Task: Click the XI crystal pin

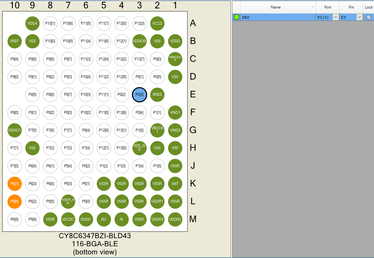Action: coord(122,219)
